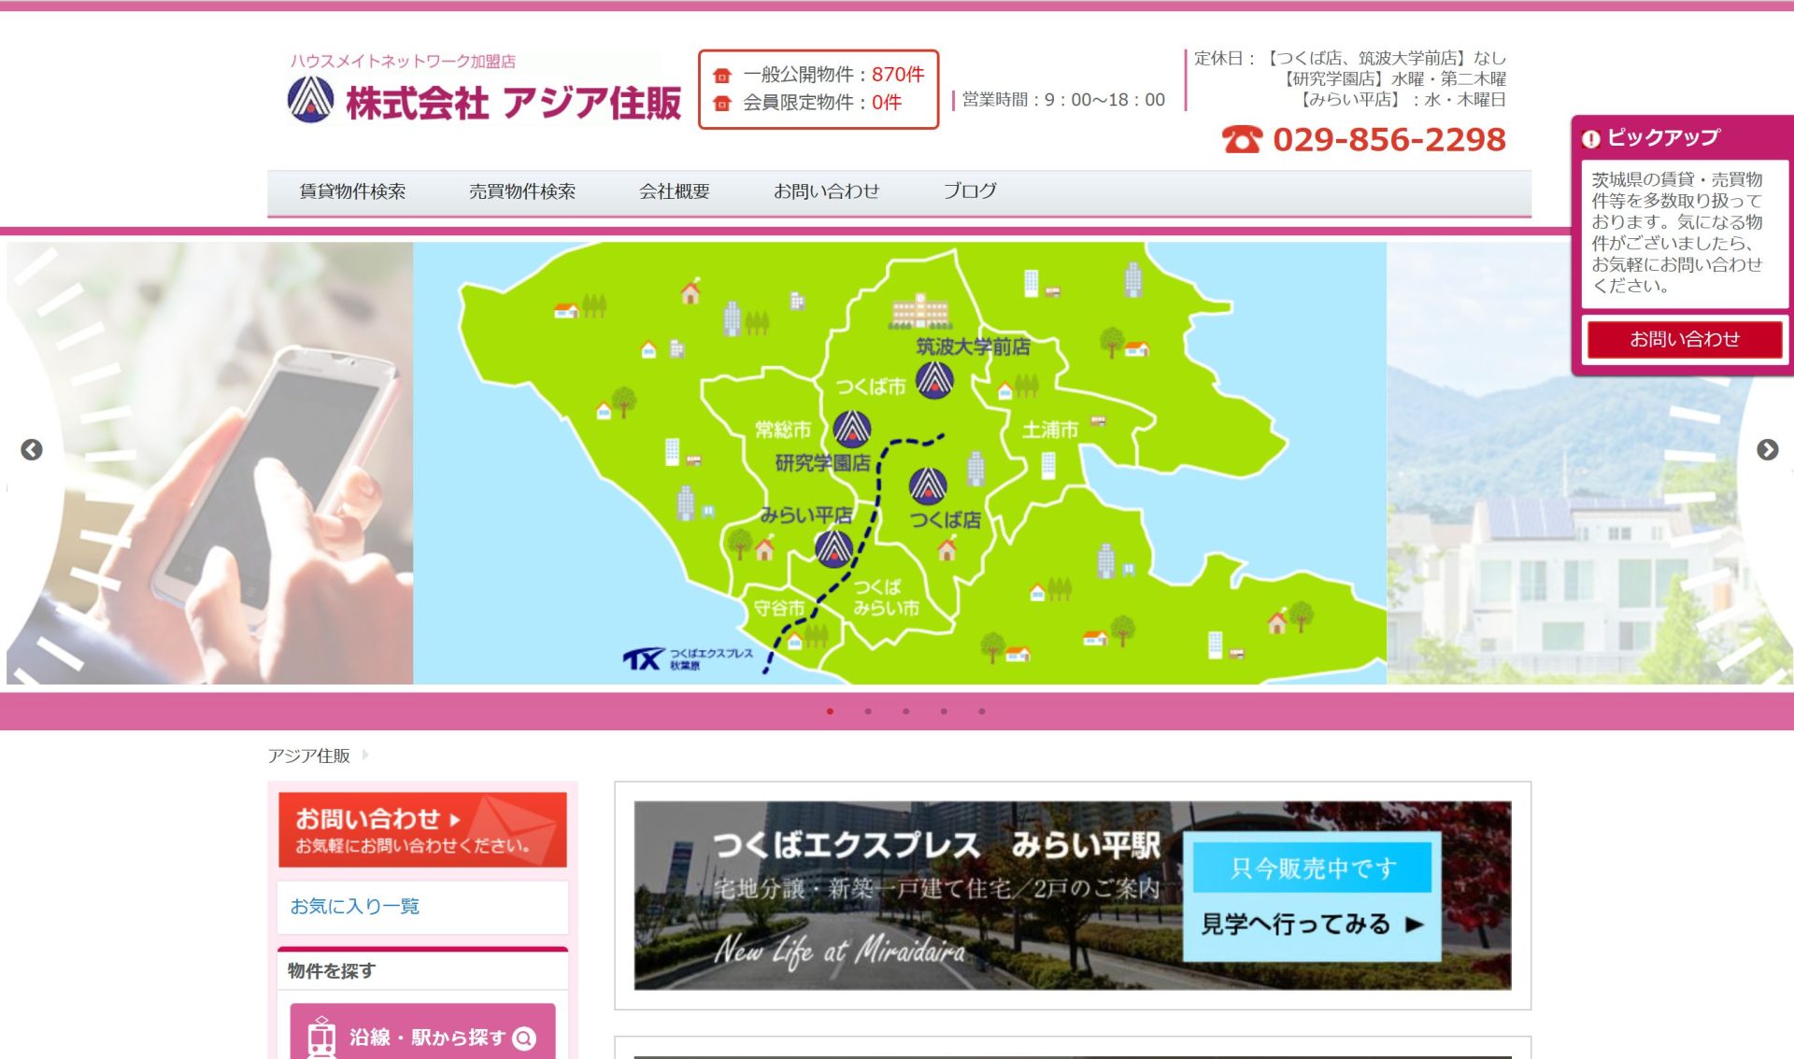
Task: Click the exclamation icon in ピックアップ header
Action: [1590, 139]
